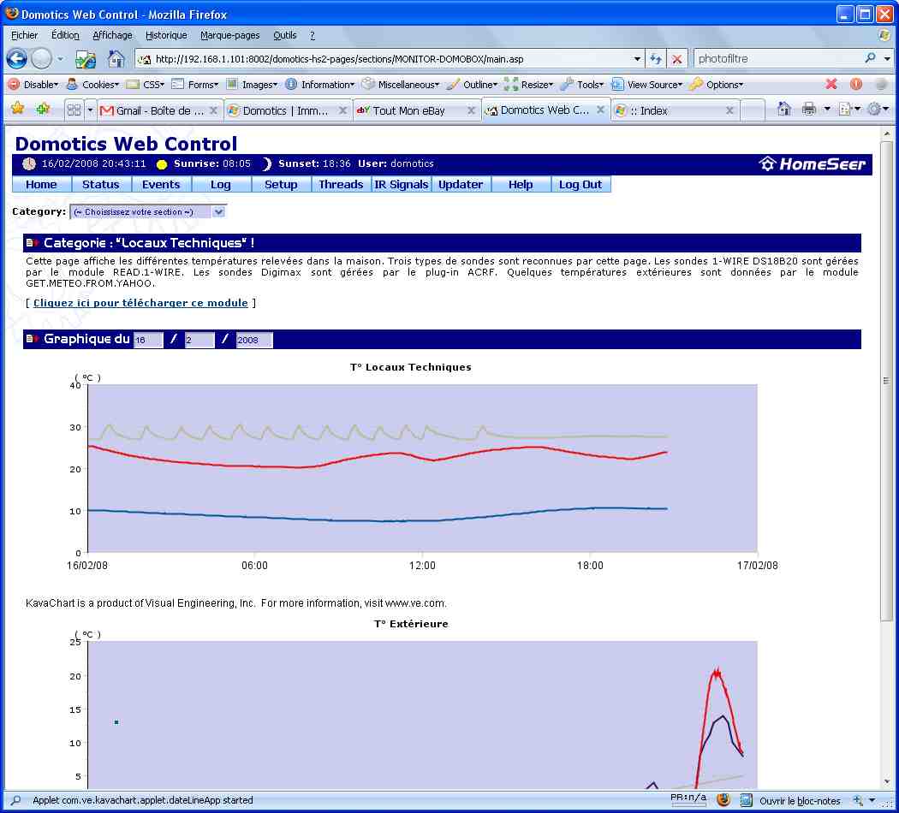Close the Gmail - Boîte de tab
This screenshot has width=899, height=813.
tap(213, 110)
